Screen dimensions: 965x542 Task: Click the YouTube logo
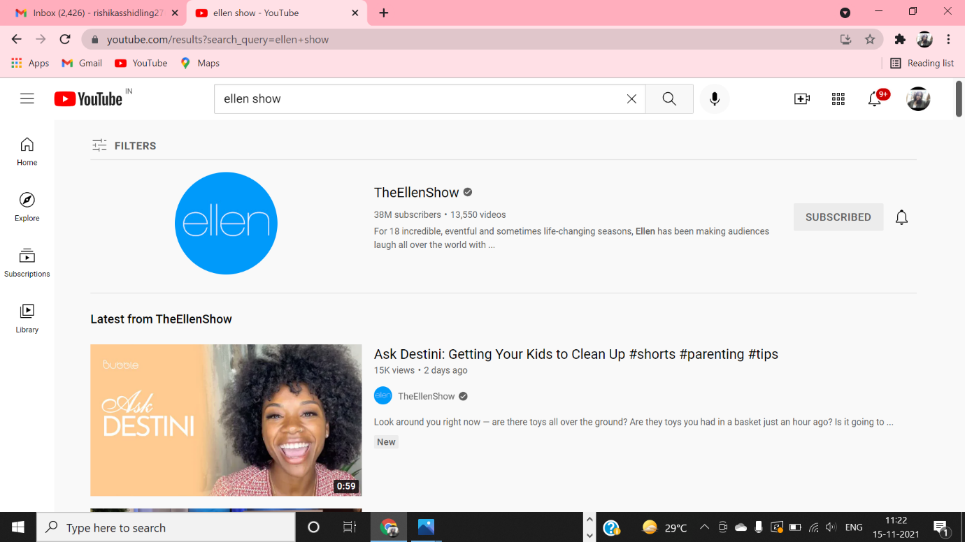pyautogui.click(x=89, y=99)
